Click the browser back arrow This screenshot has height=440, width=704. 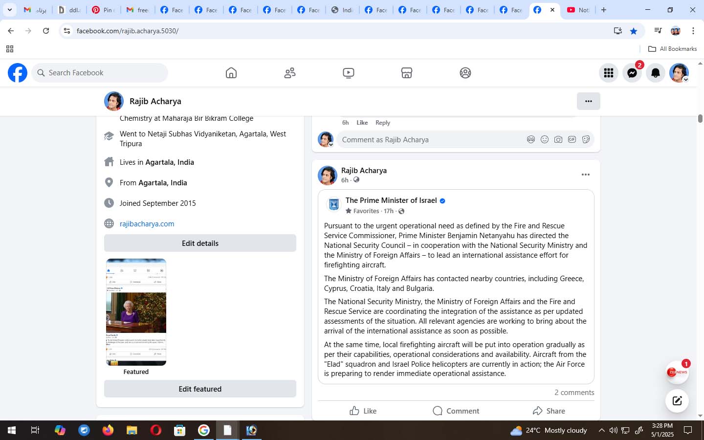(11, 31)
